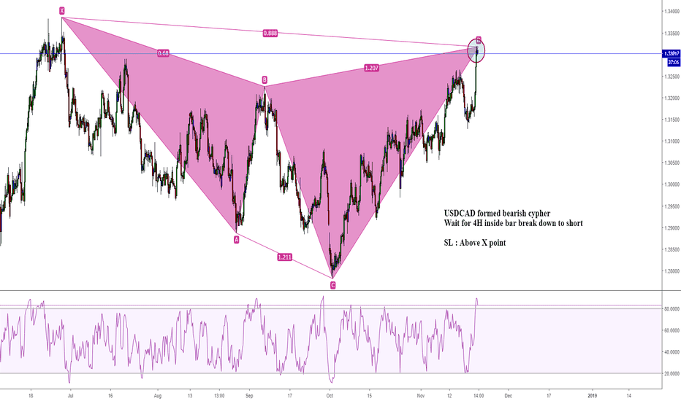
Task: Select the circle drawing around point D
Action: [476, 50]
